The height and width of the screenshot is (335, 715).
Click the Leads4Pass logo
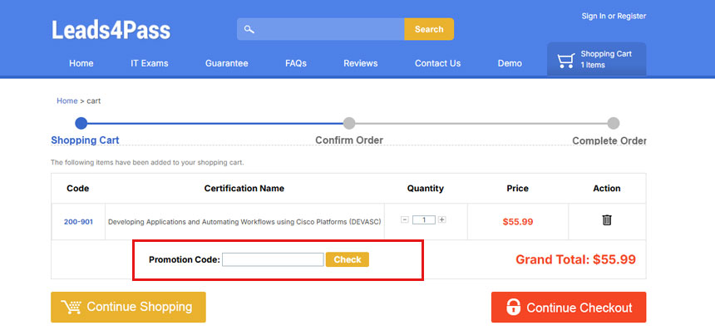click(111, 30)
